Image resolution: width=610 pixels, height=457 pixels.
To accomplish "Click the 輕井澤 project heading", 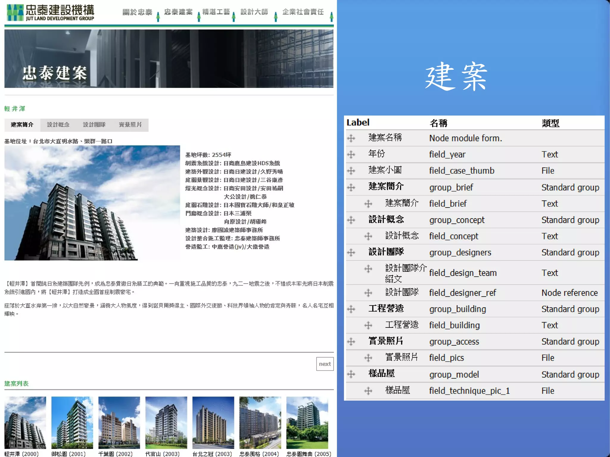I will pyautogui.click(x=15, y=109).
